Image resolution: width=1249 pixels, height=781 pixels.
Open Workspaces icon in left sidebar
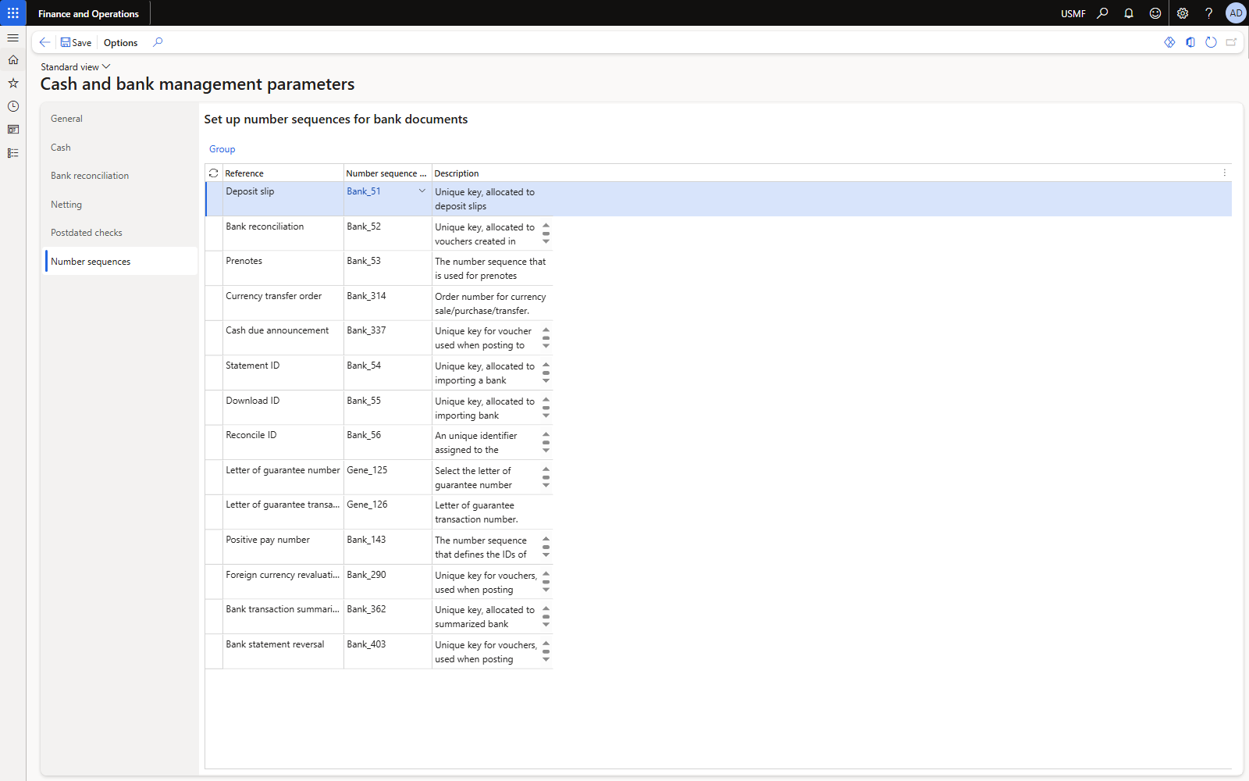click(x=13, y=130)
